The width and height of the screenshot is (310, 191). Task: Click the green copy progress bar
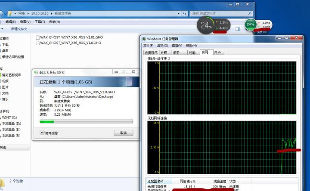(87, 121)
